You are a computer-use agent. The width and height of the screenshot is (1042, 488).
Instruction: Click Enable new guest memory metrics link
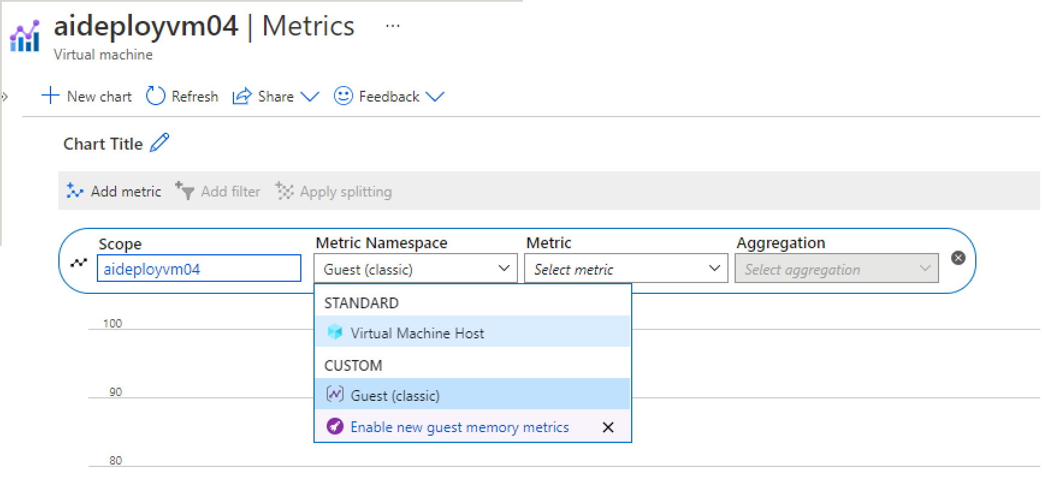(x=460, y=427)
